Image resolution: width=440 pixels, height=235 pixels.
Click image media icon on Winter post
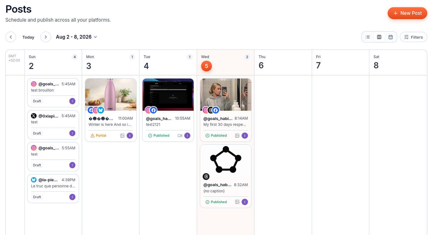click(x=122, y=136)
